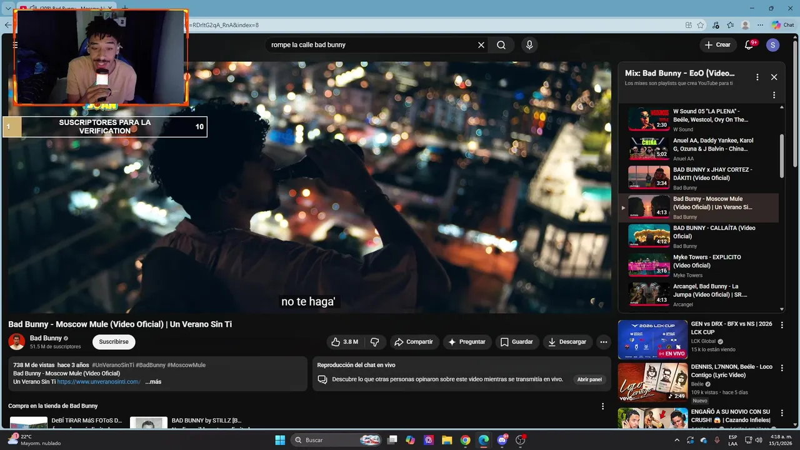Open browser tab list dropdown arrow
This screenshot has width=800, height=450.
tap(8, 8)
